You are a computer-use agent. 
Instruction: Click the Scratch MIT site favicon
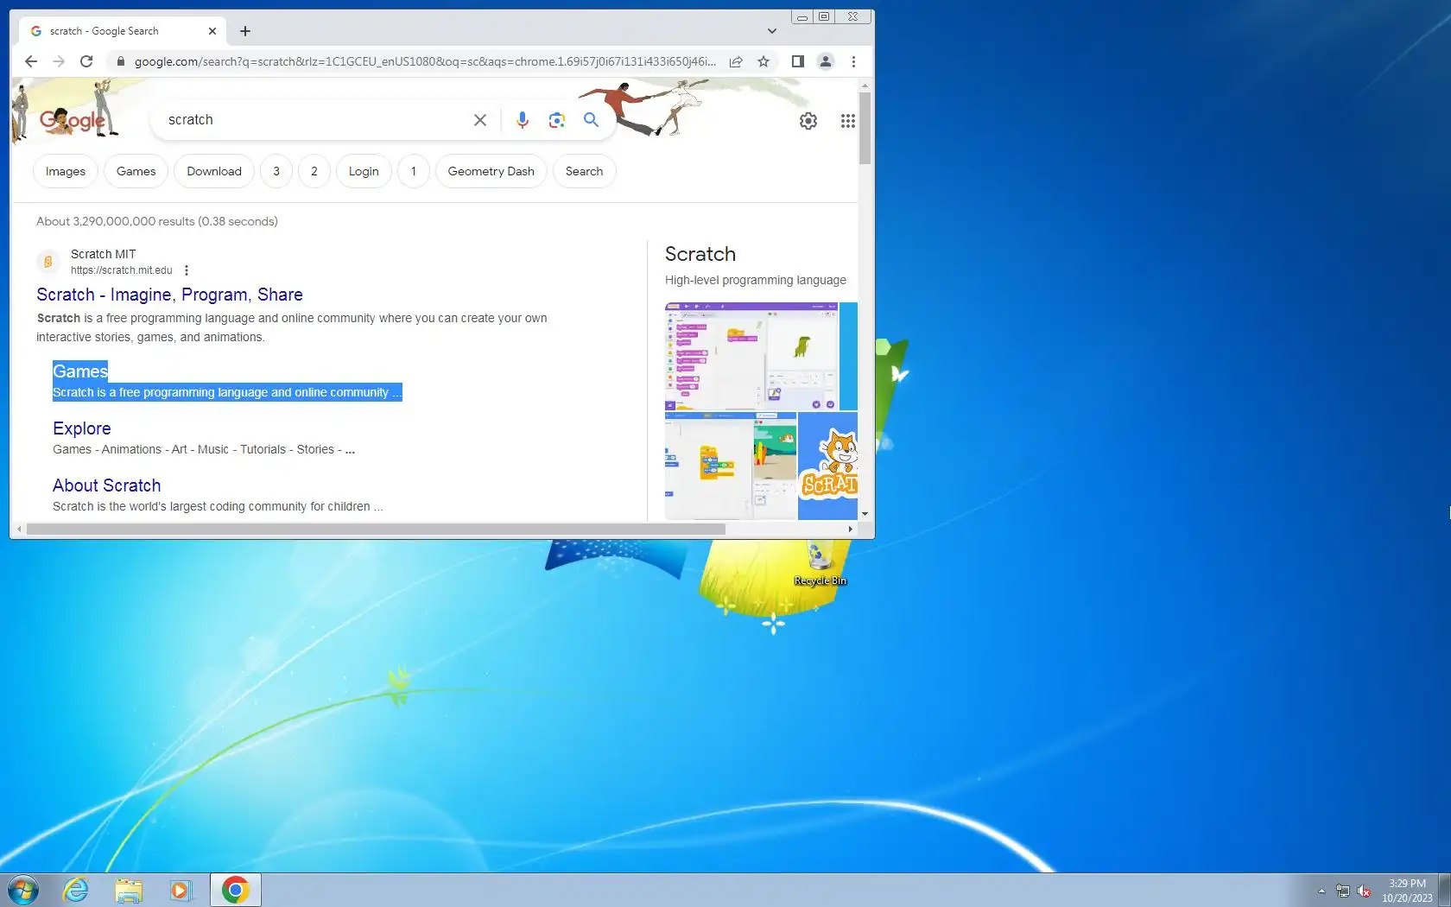[x=48, y=261]
